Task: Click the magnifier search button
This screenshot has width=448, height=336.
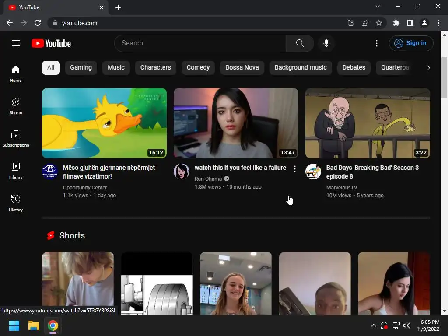Action: pos(300,43)
